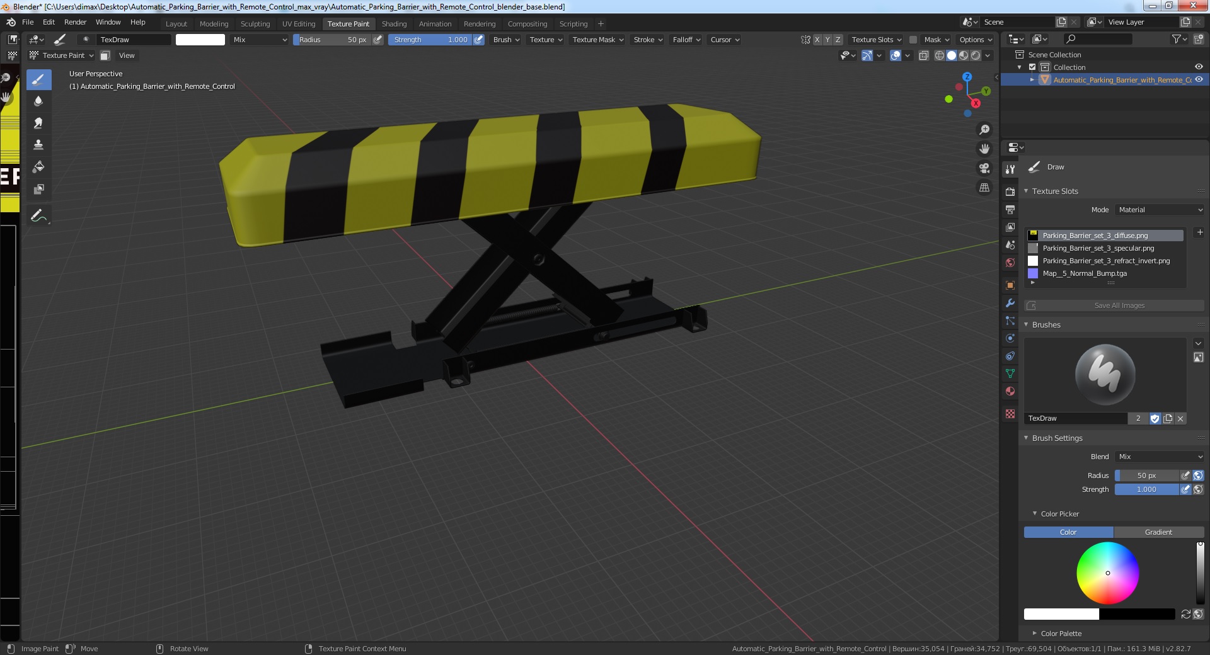
Task: Open the Texture Slots header dropdown
Action: click(x=877, y=40)
